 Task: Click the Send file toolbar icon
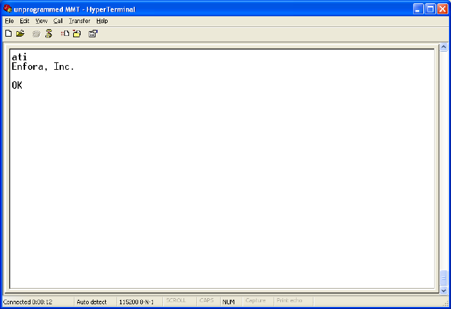tap(65, 34)
